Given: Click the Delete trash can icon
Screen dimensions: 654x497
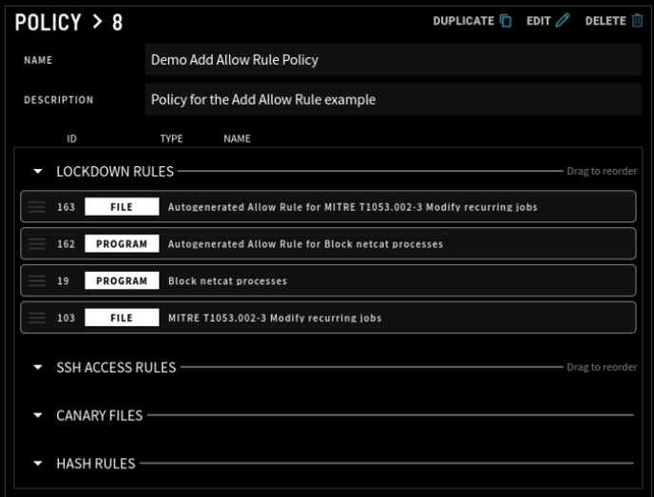Looking at the screenshot, I should [x=637, y=20].
